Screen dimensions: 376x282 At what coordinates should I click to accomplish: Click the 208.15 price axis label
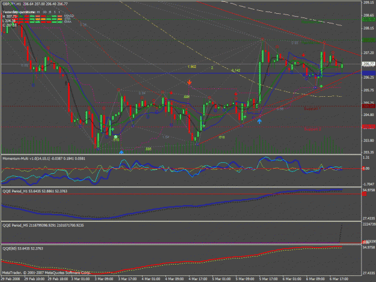[369, 28]
